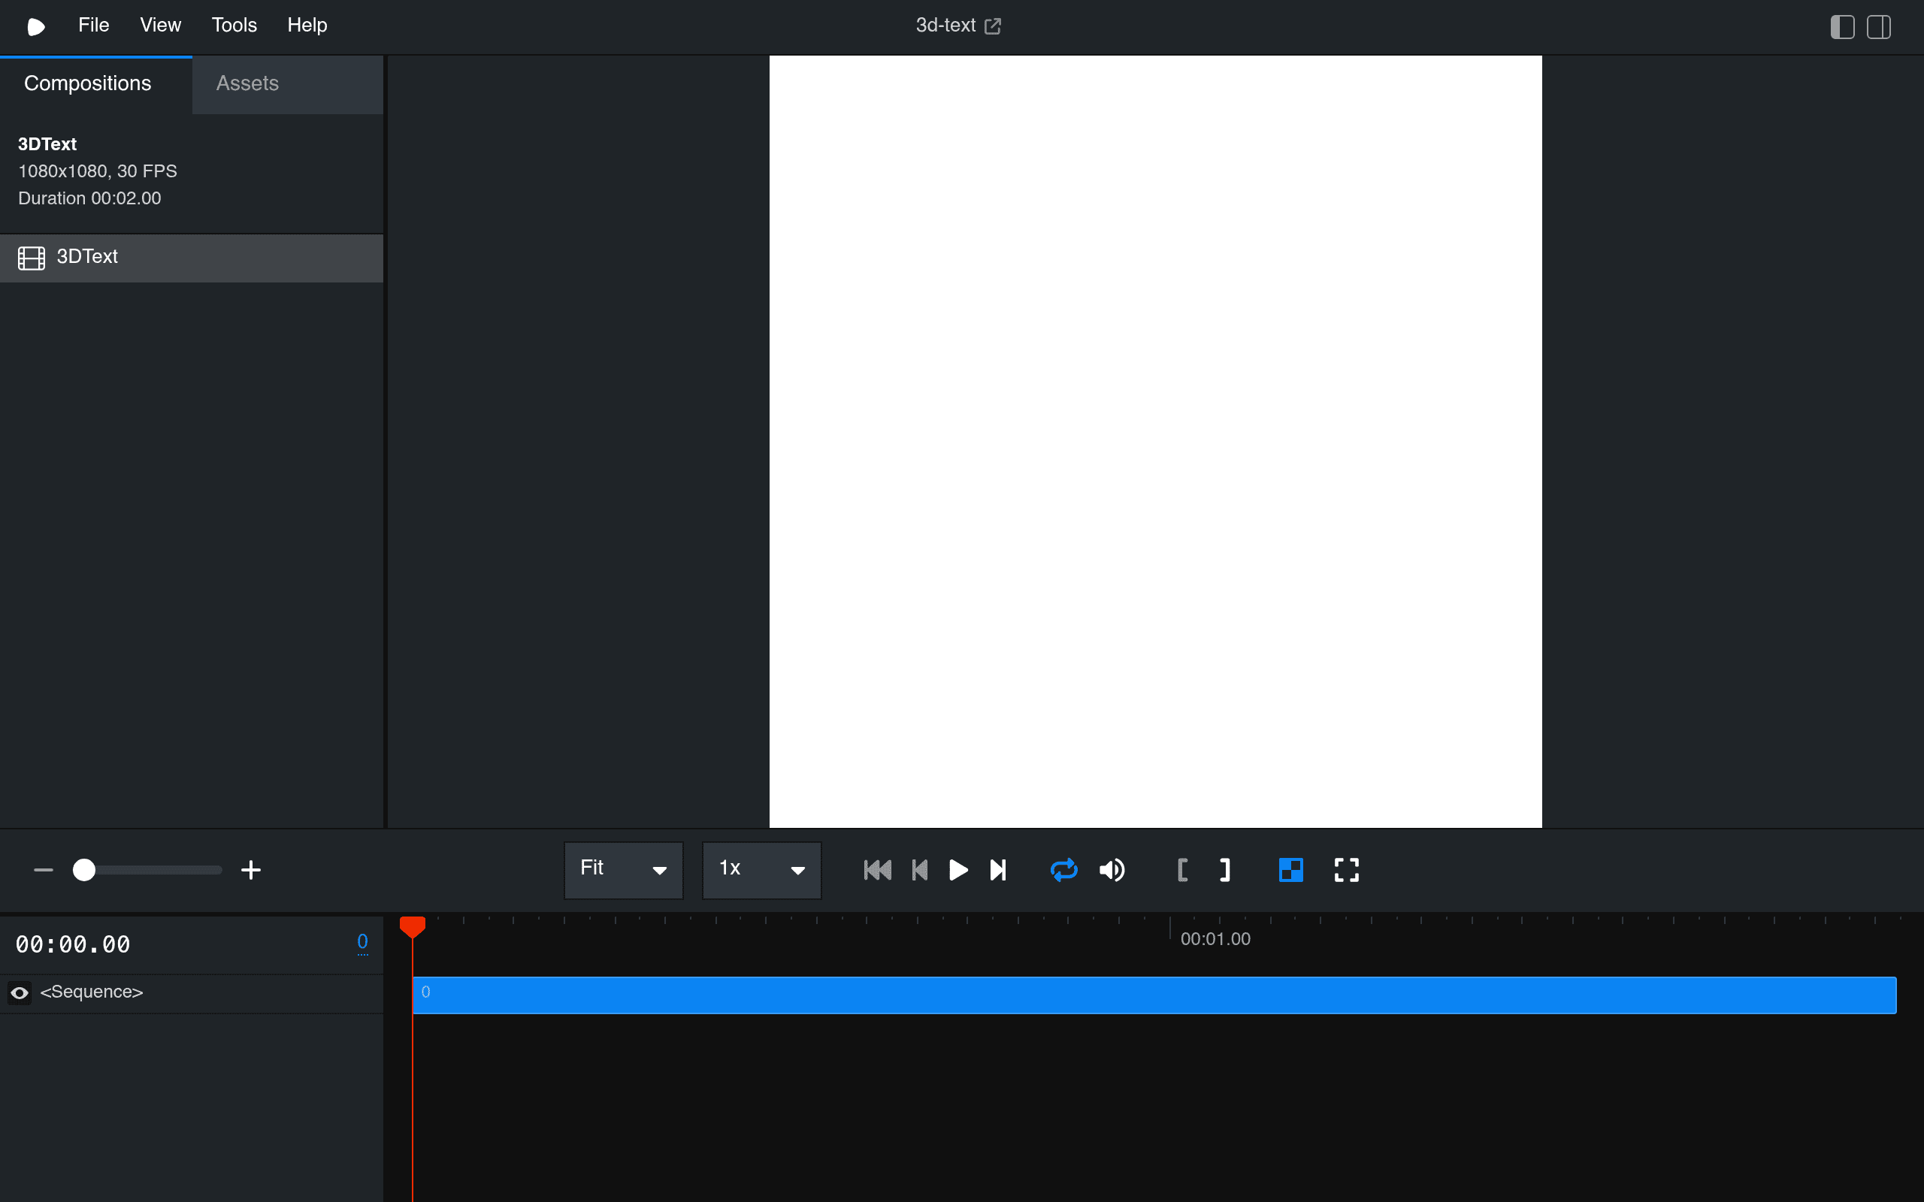Open the View menu
This screenshot has height=1202, width=1924.
[x=161, y=26]
